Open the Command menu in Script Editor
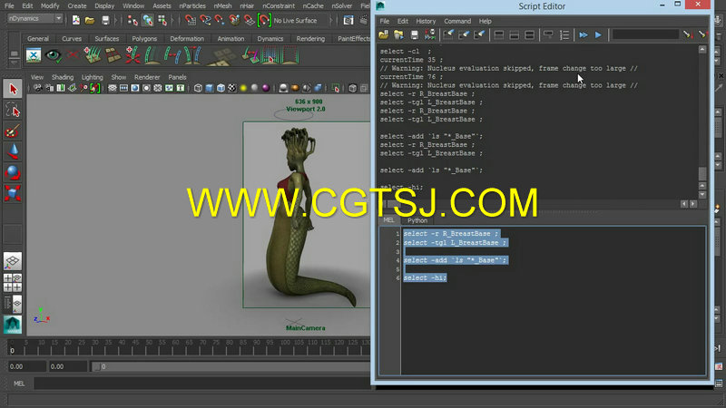The width and height of the screenshot is (726, 408). (457, 21)
